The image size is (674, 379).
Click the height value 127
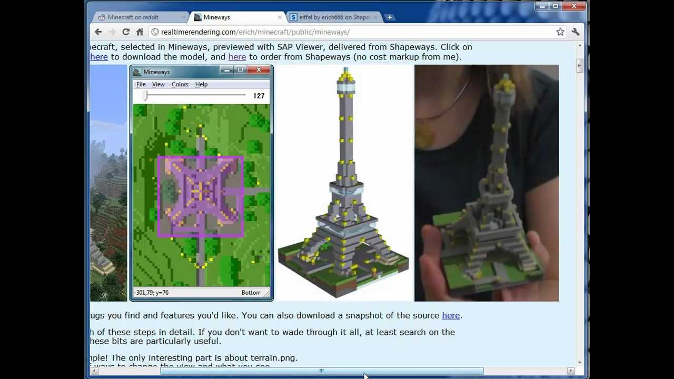click(259, 96)
